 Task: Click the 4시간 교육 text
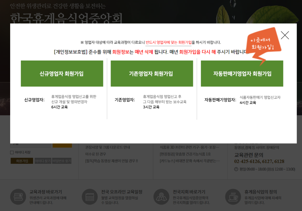(x=248, y=102)
